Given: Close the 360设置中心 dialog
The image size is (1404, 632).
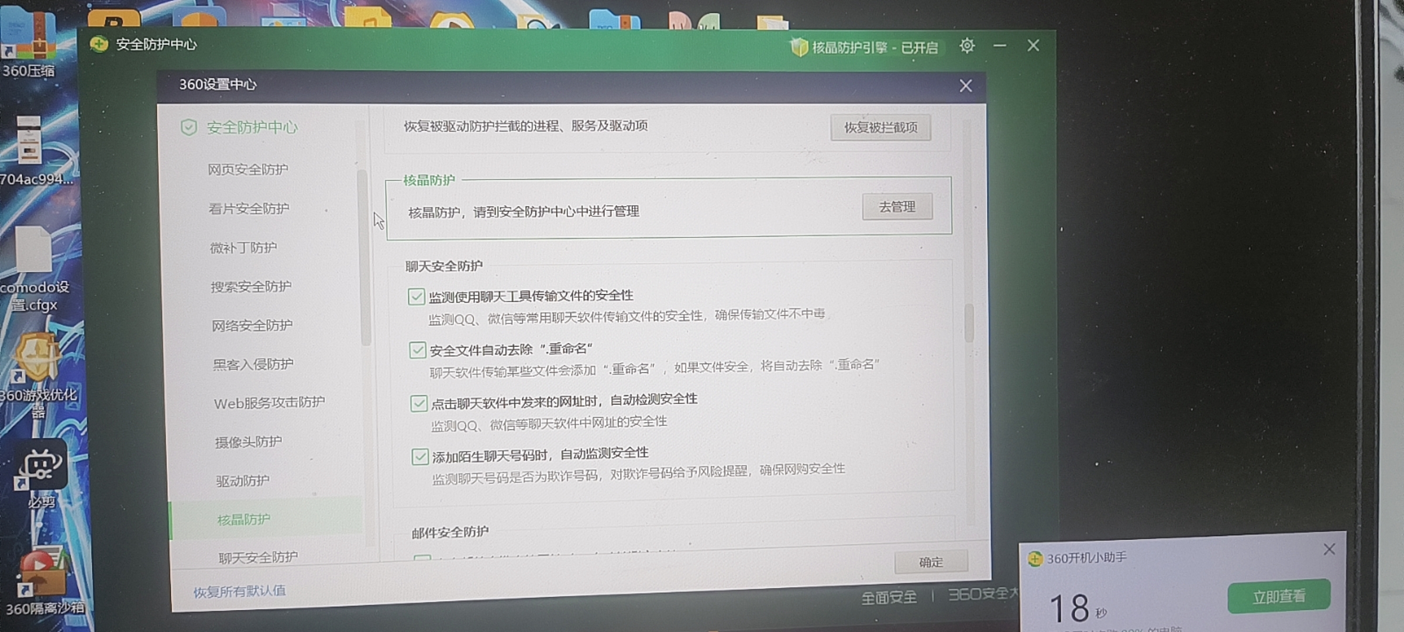Looking at the screenshot, I should click(966, 86).
